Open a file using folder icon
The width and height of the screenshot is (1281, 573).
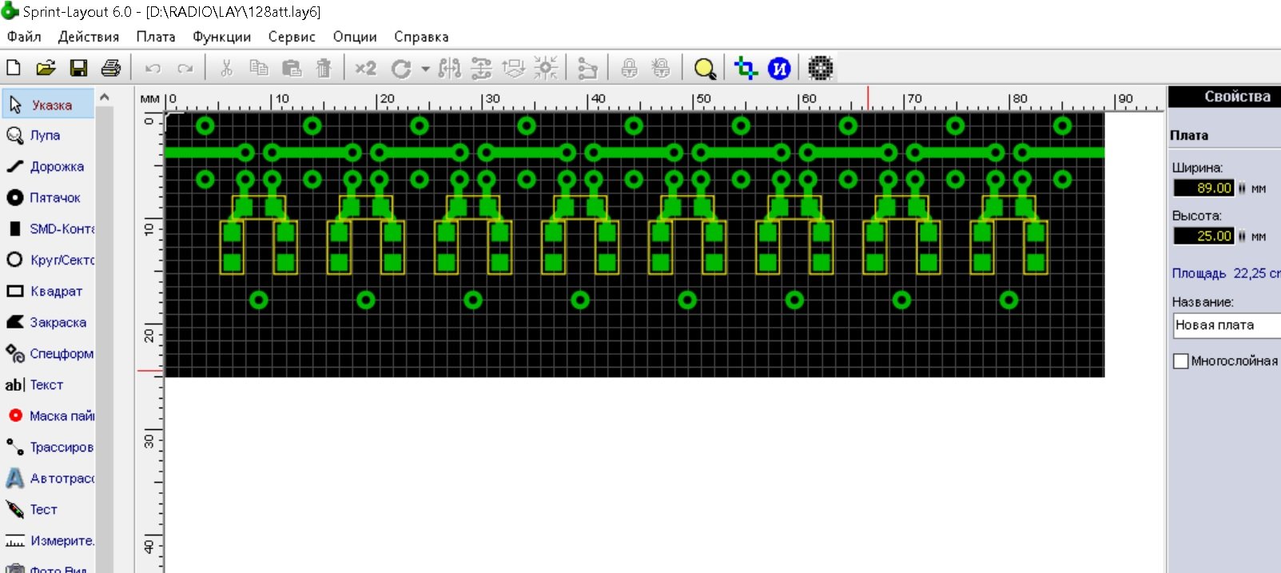coord(46,68)
